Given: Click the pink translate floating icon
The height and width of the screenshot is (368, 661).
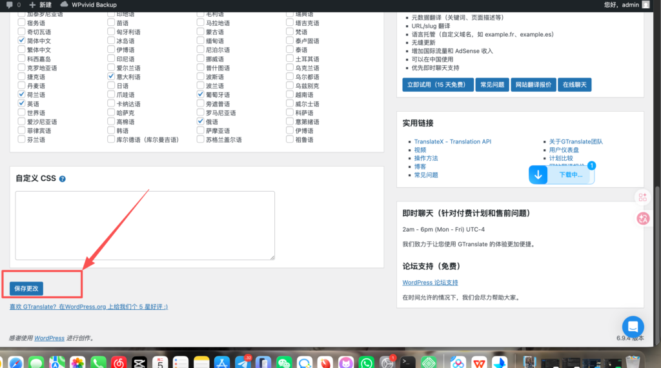Looking at the screenshot, I should pyautogui.click(x=643, y=218).
